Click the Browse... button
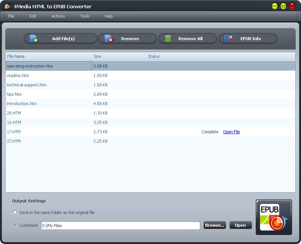The width and height of the screenshot is (301, 244). [214, 225]
